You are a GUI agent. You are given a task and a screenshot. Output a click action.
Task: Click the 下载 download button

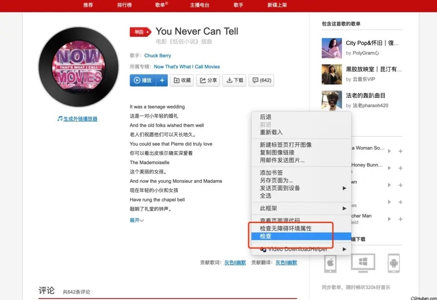pyautogui.click(x=234, y=80)
